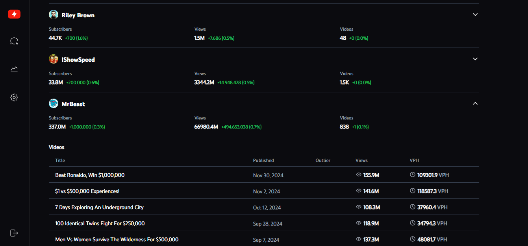
Task: Click the logout icon in the sidebar
Action: 14,233
